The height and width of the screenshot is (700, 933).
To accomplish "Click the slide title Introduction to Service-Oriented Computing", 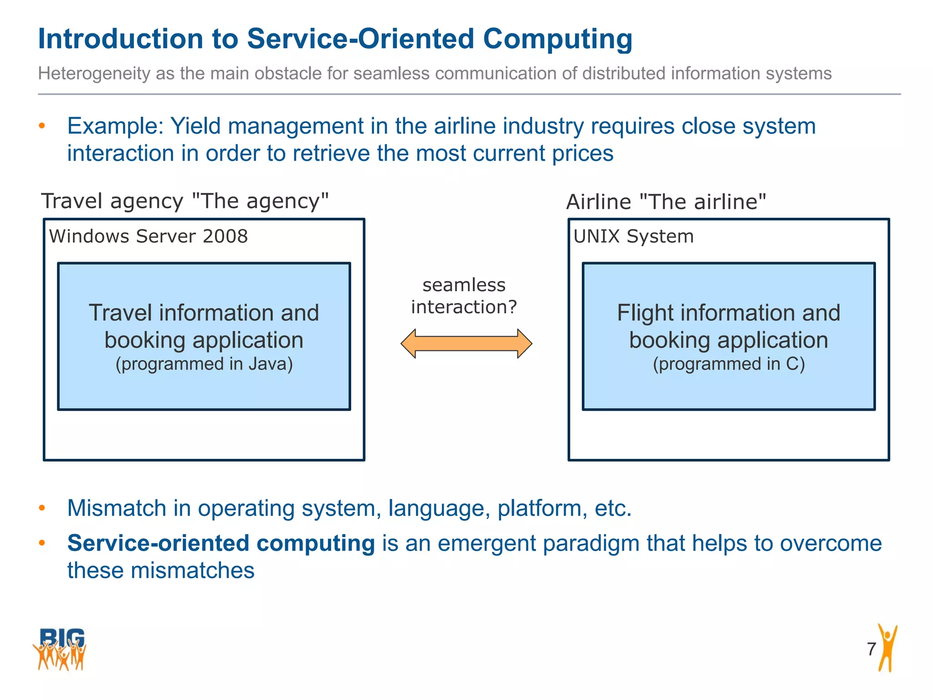I will tap(335, 39).
